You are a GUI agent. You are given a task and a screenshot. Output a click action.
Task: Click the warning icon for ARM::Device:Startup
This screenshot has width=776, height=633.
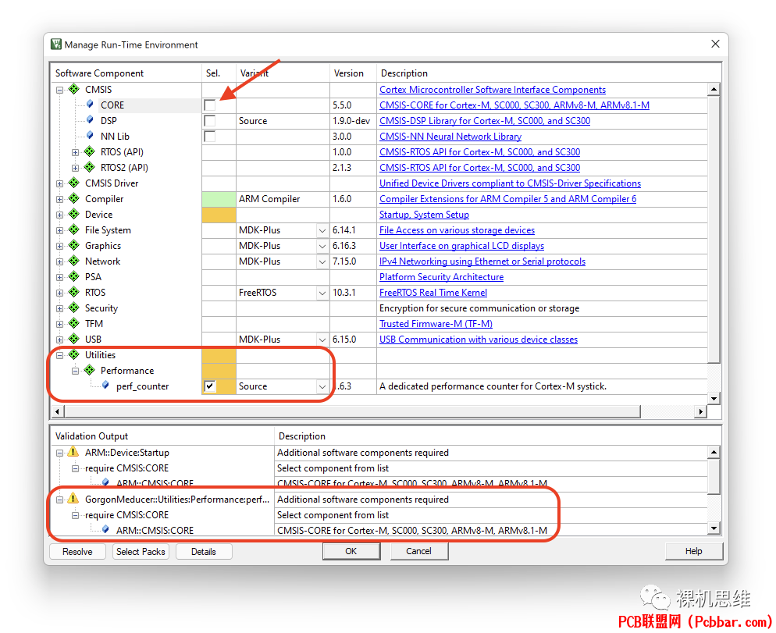[73, 452]
